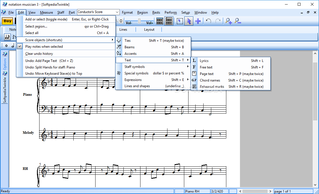
Task: Click the undo arrow icon
Action: 208,21
